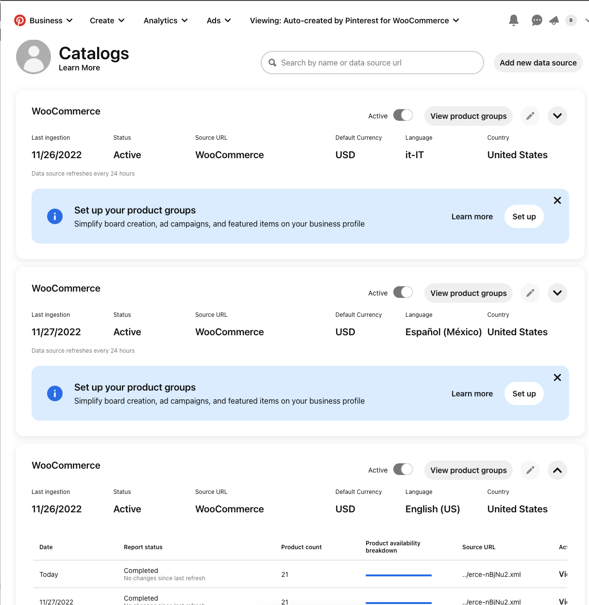The width and height of the screenshot is (589, 605).
Task: Open the notifications bell
Action: [x=513, y=20]
